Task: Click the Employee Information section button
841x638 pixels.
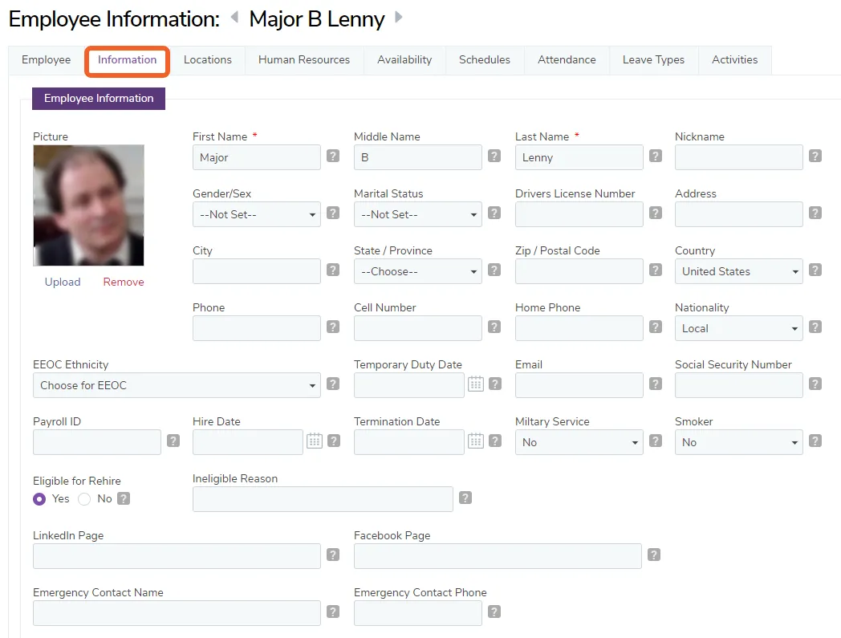Action: tap(99, 99)
